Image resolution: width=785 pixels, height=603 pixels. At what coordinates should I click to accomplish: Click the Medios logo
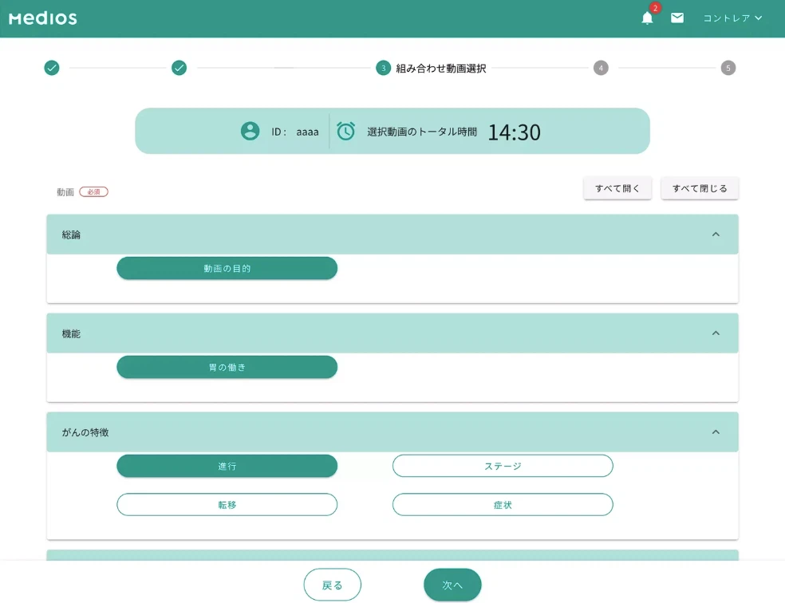tap(43, 18)
